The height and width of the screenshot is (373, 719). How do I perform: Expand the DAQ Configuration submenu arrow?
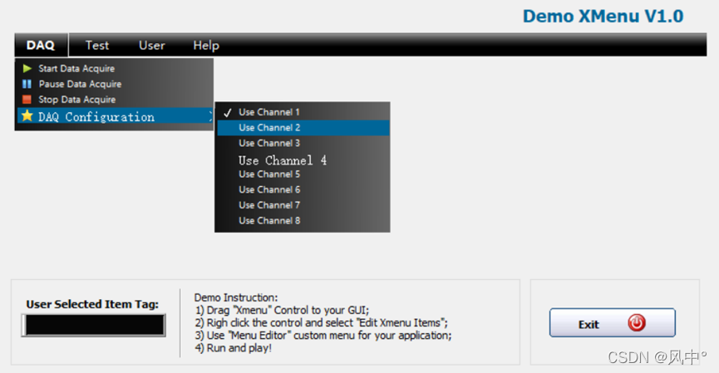point(210,116)
